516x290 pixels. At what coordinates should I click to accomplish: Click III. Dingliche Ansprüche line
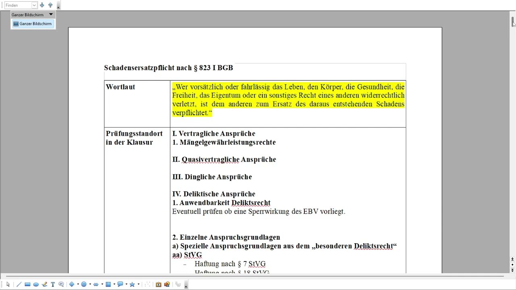[x=212, y=177]
